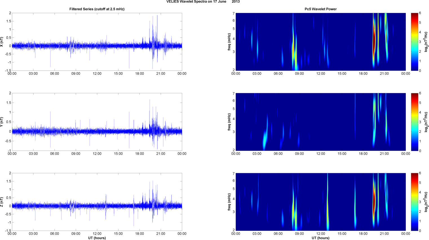Click the X component wavelet power spectrogram
This screenshot has width=429, height=240.
[x=320, y=42]
